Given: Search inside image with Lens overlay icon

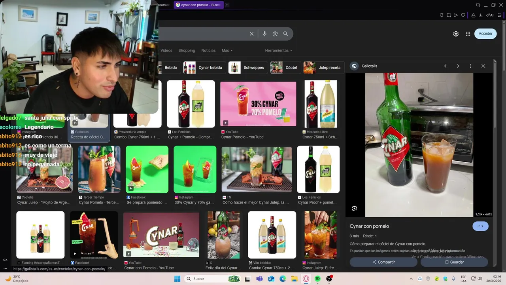Looking at the screenshot, I should click(x=354, y=208).
